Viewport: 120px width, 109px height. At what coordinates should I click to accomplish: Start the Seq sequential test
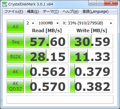point(15,41)
